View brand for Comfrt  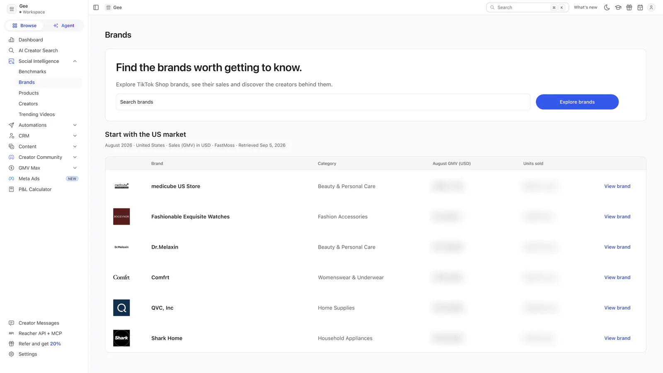(x=617, y=278)
